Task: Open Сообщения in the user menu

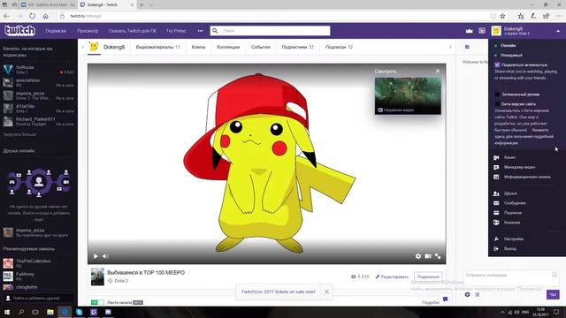Action: pyautogui.click(x=515, y=203)
